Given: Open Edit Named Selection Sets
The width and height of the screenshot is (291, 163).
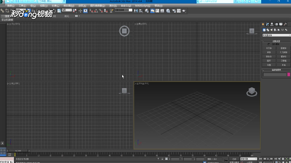Looking at the screenshot, I should 111,11.
